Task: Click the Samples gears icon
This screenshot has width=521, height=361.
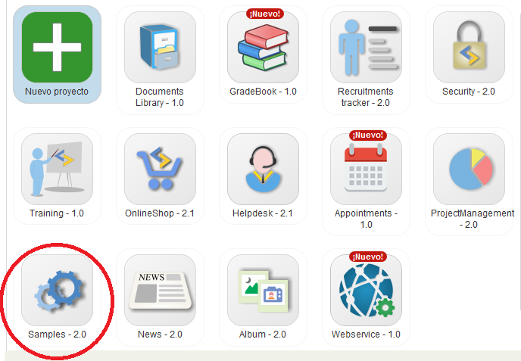Action: pos(57,291)
